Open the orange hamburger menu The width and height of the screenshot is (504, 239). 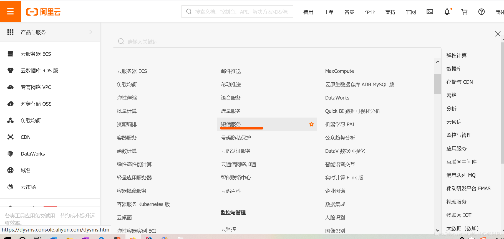(10, 11)
